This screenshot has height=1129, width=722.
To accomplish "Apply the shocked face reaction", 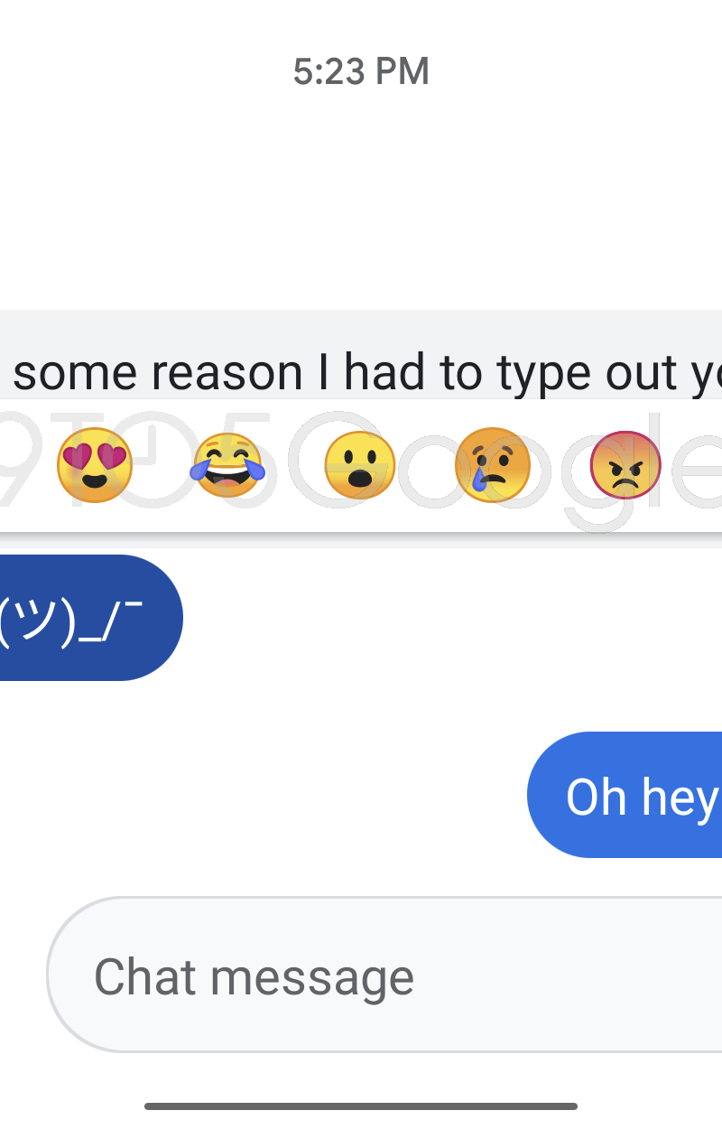I will click(359, 465).
